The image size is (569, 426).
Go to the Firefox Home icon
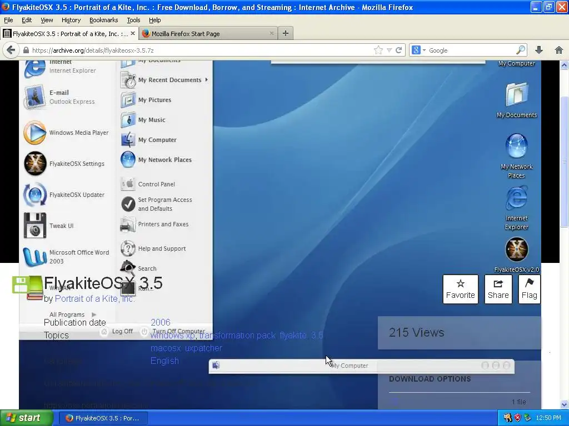(559, 50)
